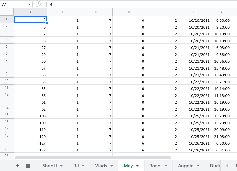The height and width of the screenshot is (171, 237).
Task: Click cell A1 containing 4
Action: (x=31, y=20)
